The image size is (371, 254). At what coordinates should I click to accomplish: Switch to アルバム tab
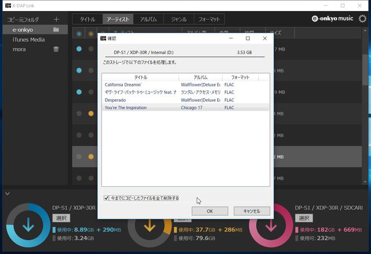point(148,19)
